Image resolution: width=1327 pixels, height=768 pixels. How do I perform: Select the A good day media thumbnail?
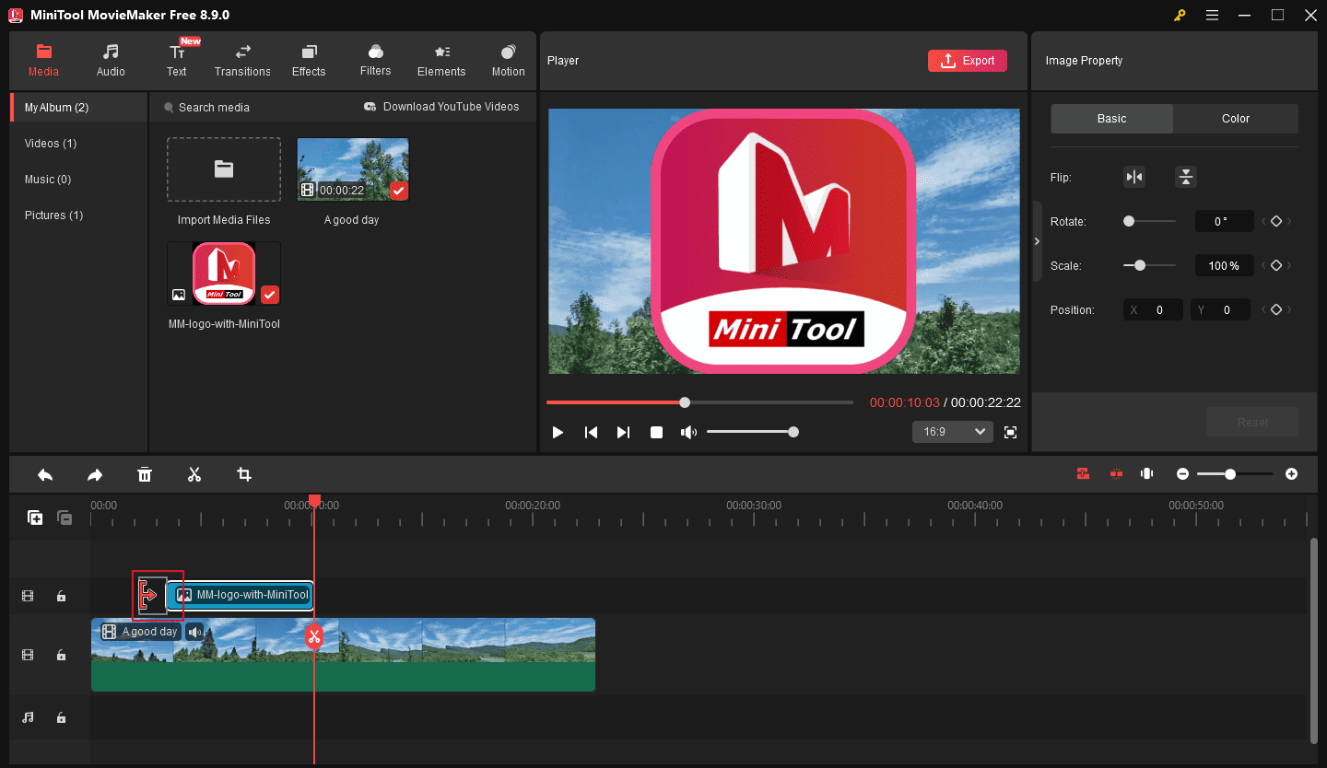(x=352, y=169)
